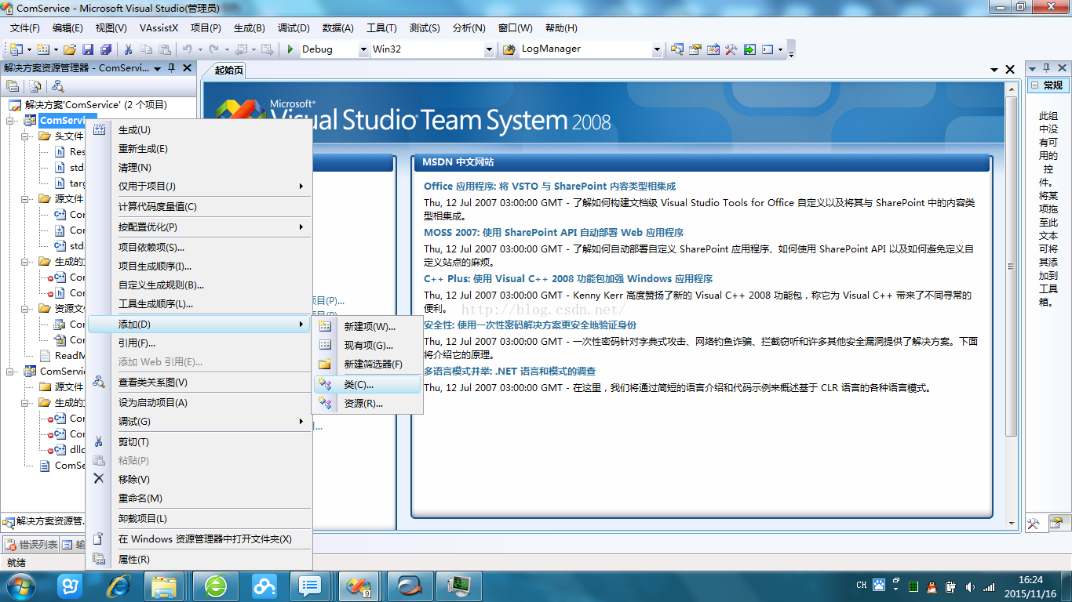This screenshot has width=1072, height=602.
Task: Click Show All Files icon in Solution Explorer
Action: 35,86
